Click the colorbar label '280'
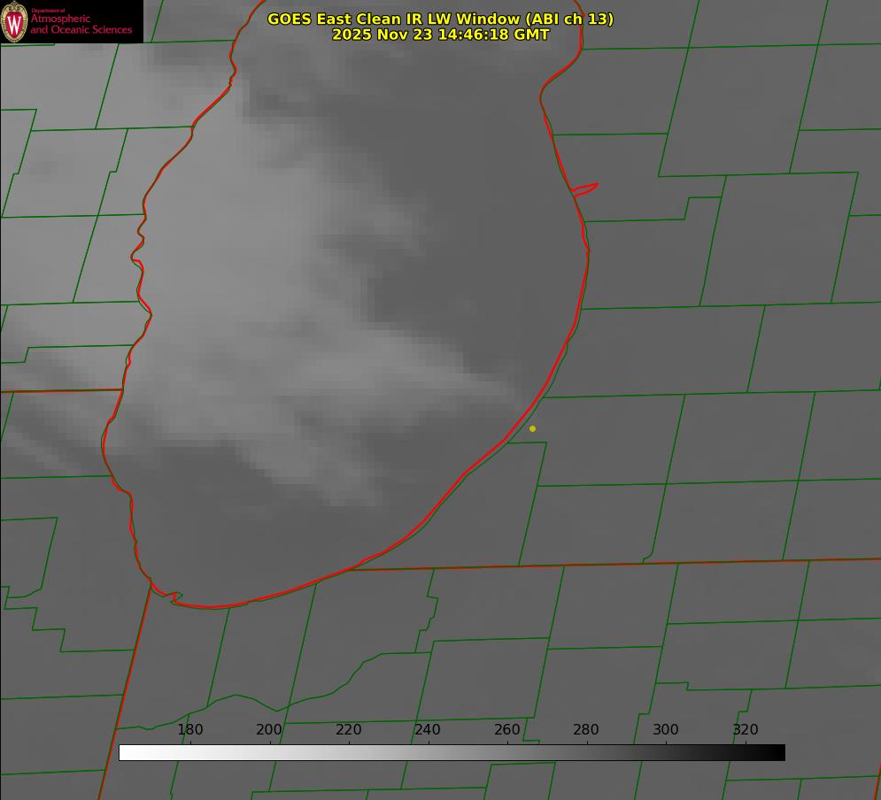Image resolution: width=881 pixels, height=800 pixels. coord(586,729)
